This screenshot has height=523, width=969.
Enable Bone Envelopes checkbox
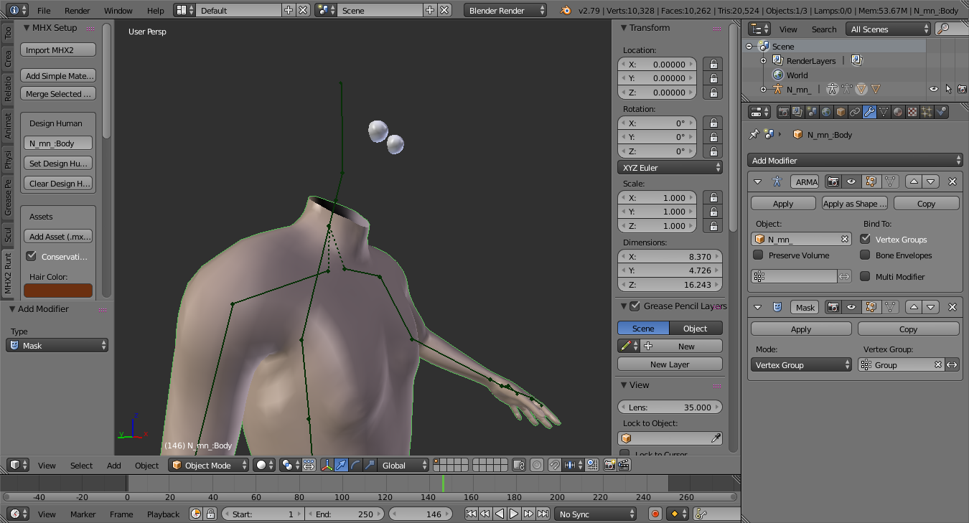[x=865, y=255]
